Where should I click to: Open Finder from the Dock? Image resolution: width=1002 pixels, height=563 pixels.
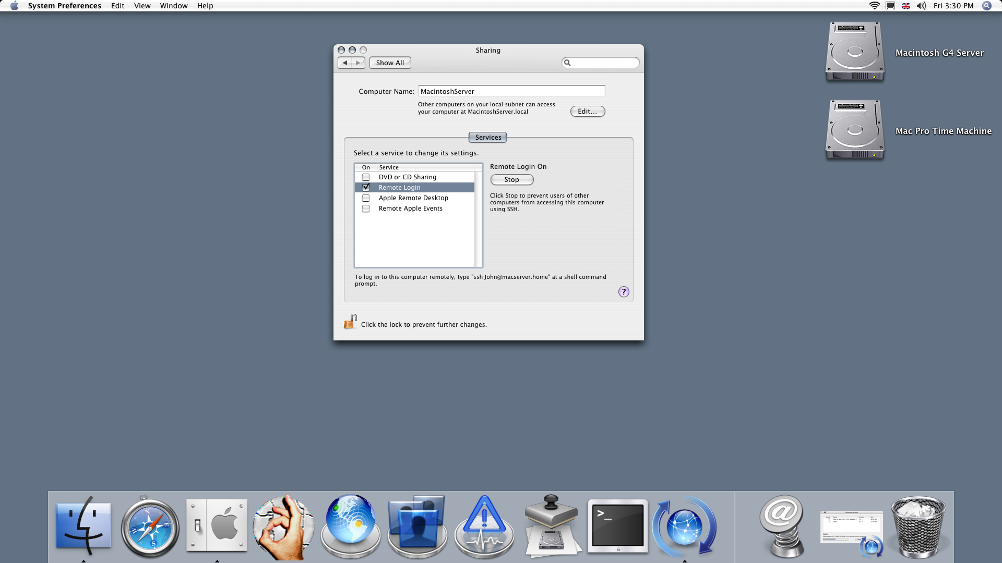83,525
